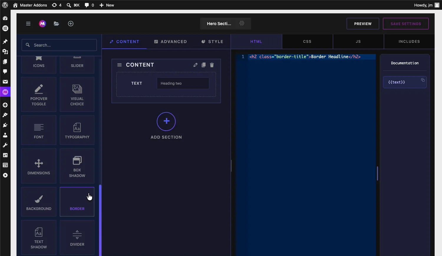Open the Comments sidebar icon
Image resolution: width=442 pixels, height=256 pixels.
pos(5,72)
